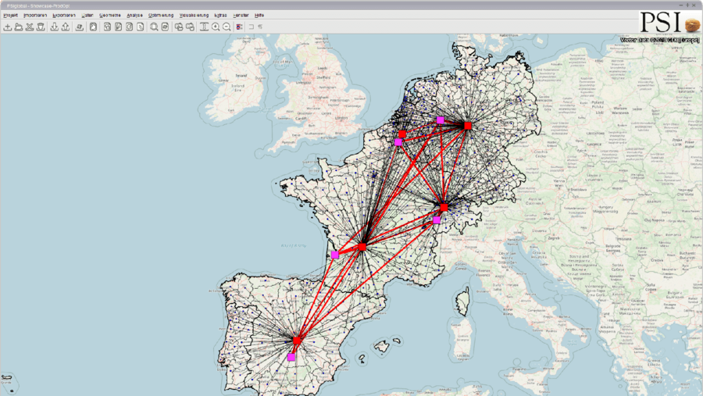Image resolution: width=703 pixels, height=396 pixels.
Task: Click the trash can delete icon
Action: pos(41,27)
